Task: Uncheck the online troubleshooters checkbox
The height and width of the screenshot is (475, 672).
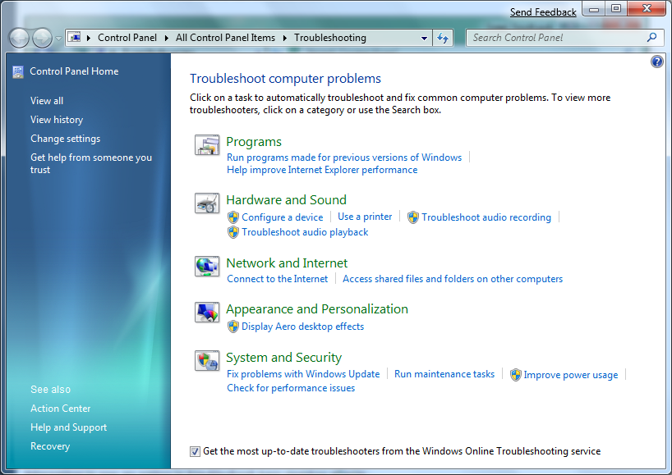Action: [195, 451]
